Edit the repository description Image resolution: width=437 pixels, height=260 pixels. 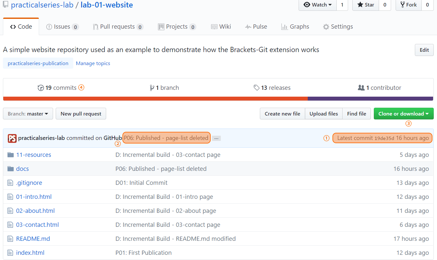point(424,50)
